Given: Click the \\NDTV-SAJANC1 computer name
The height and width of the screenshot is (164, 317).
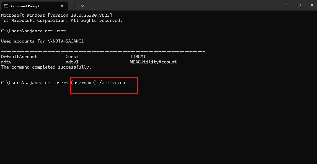Looking at the screenshot, I should tap(66, 41).
